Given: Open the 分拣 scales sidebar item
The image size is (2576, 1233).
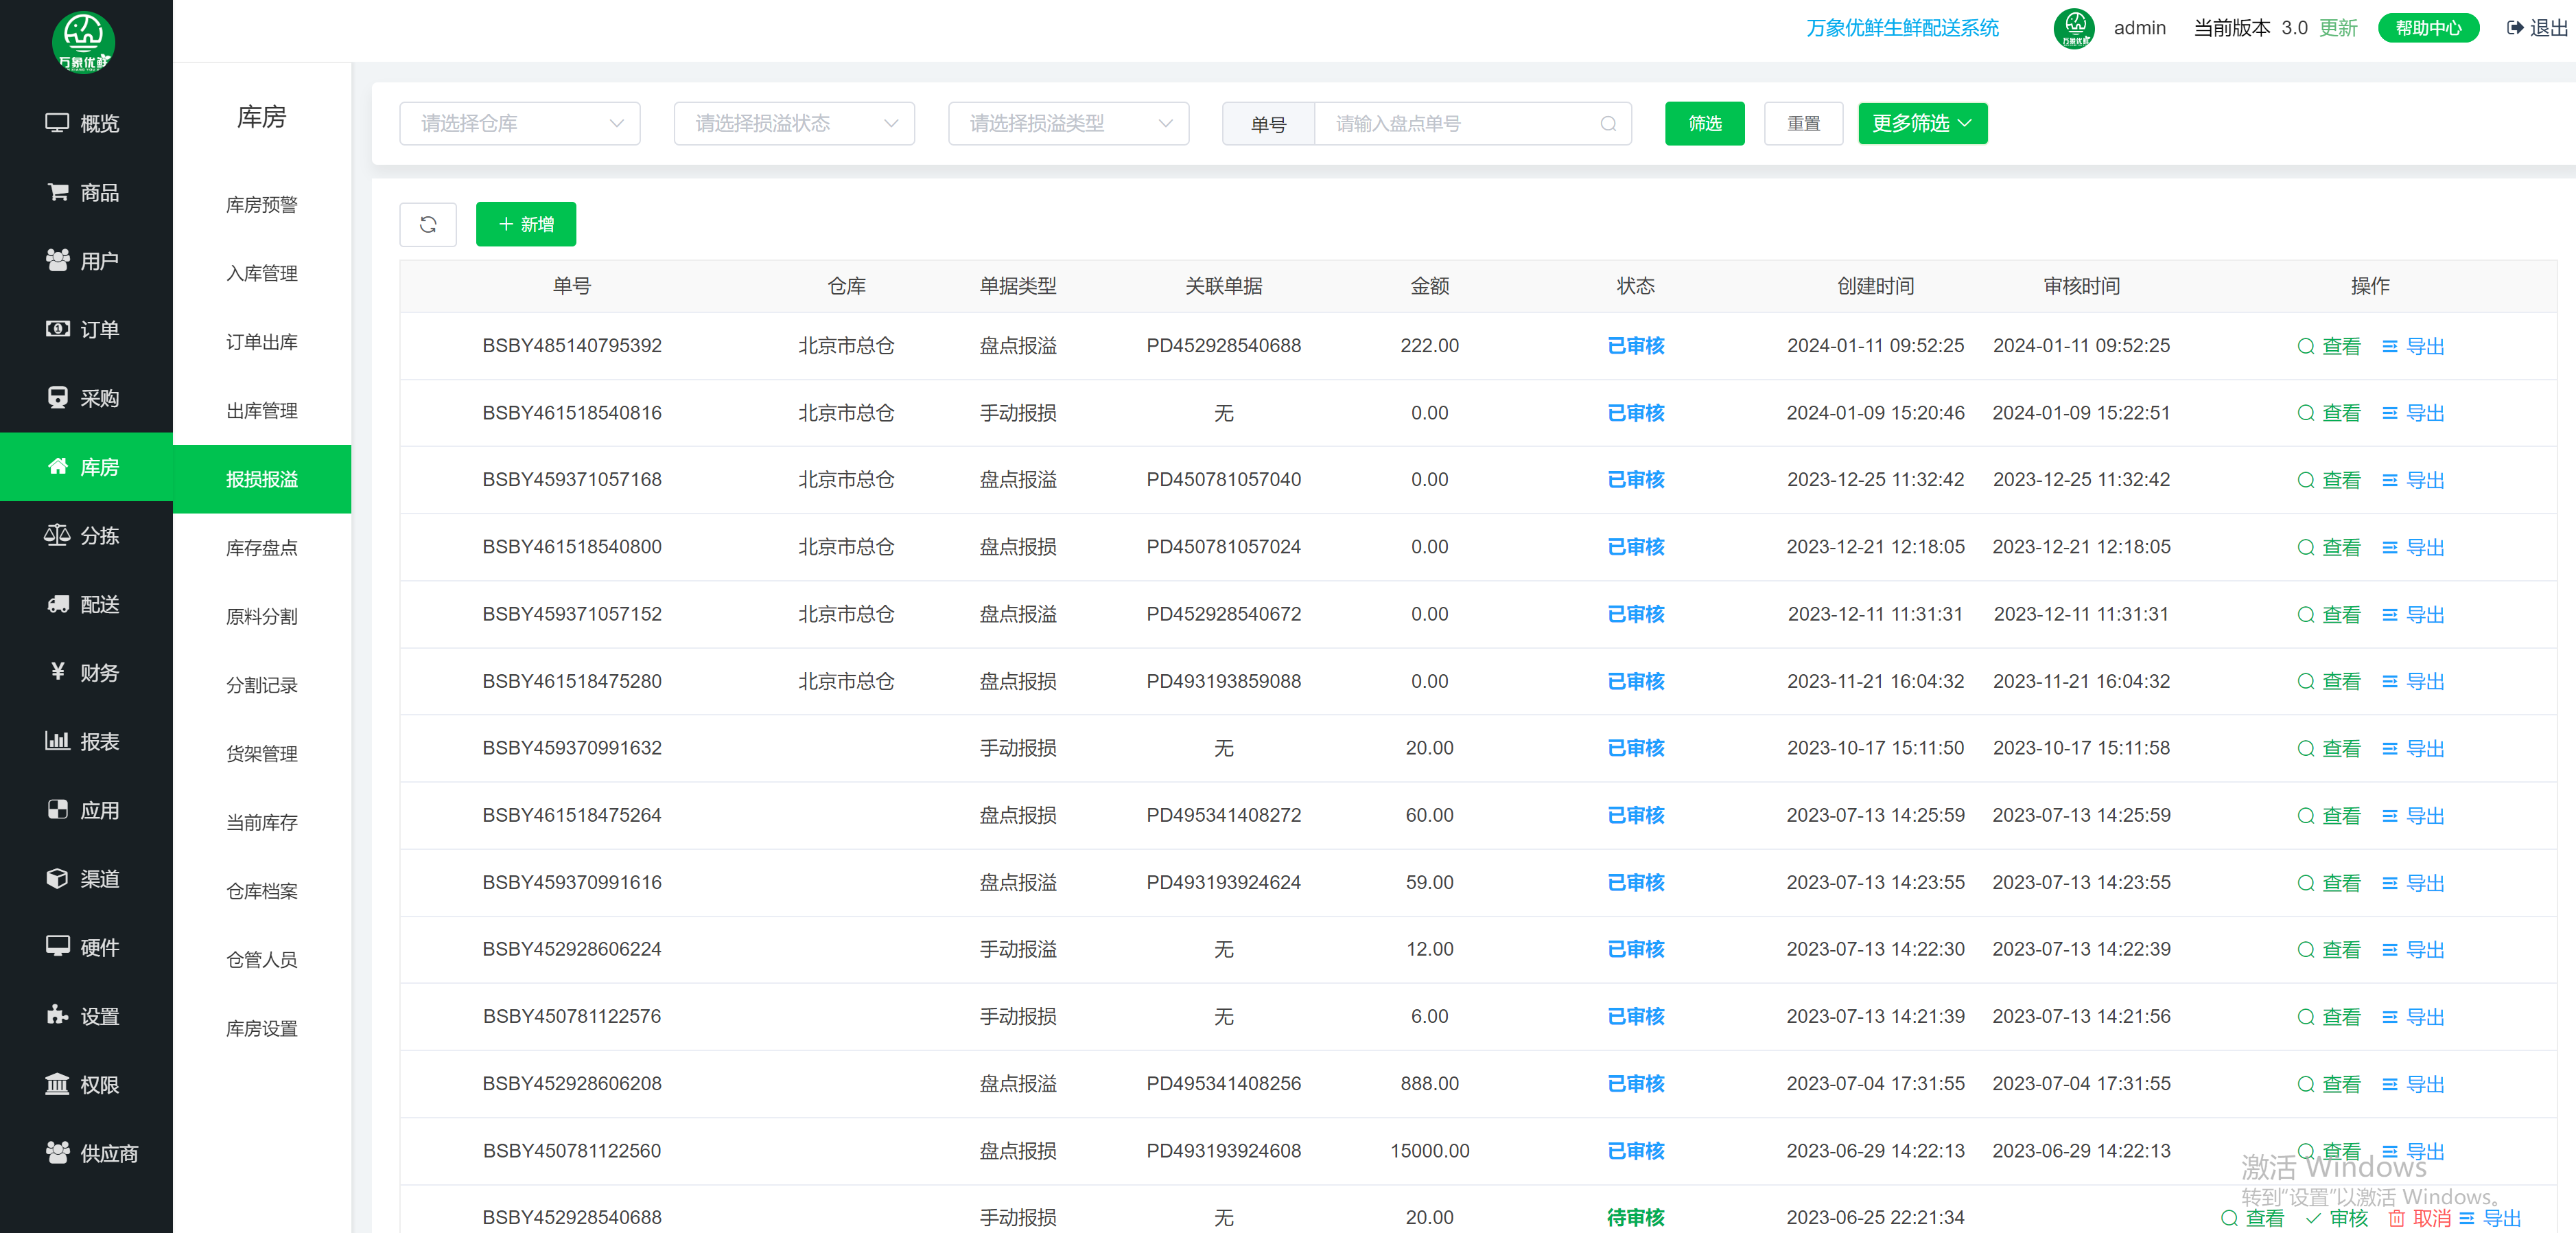Looking at the screenshot, I should tap(58, 534).
